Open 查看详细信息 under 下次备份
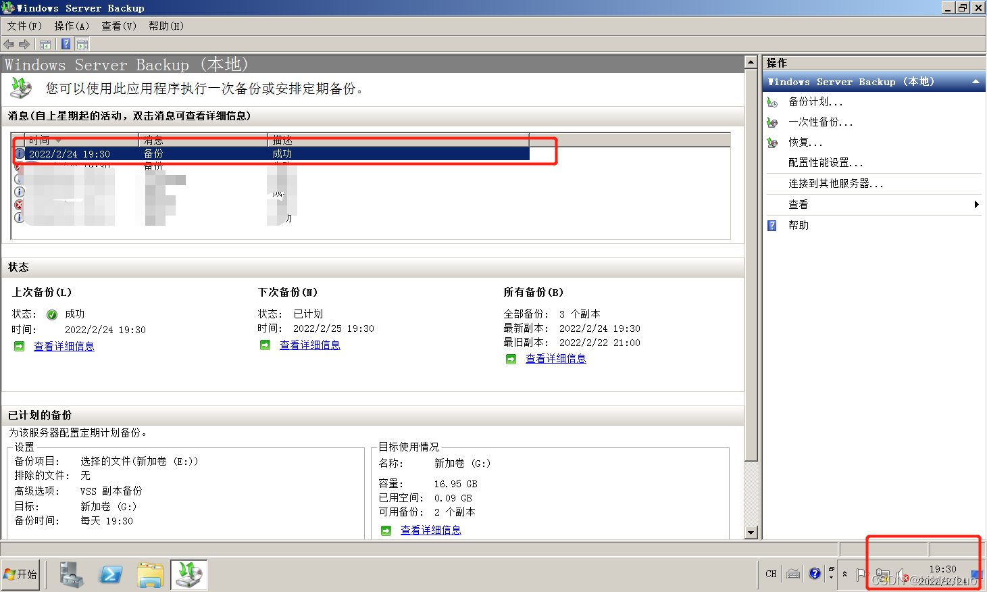The height and width of the screenshot is (592, 987). (x=310, y=345)
